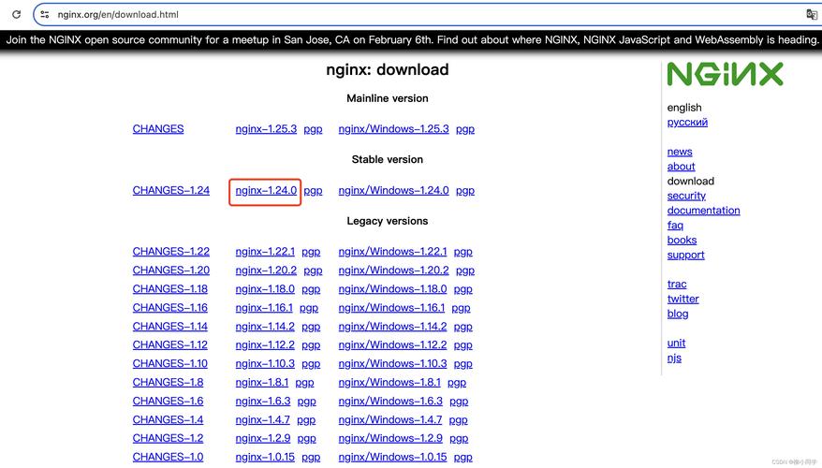
Task: Open CHANGES-1.4 link
Action: pos(168,419)
